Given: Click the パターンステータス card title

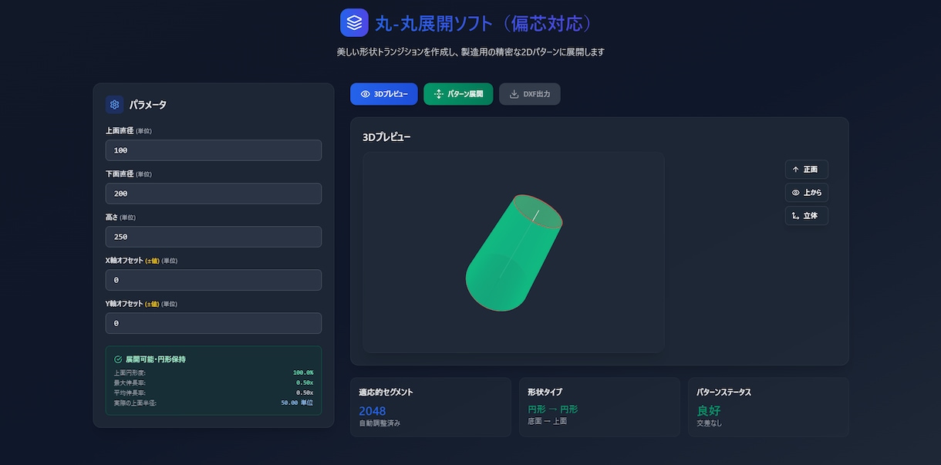Looking at the screenshot, I should (724, 393).
